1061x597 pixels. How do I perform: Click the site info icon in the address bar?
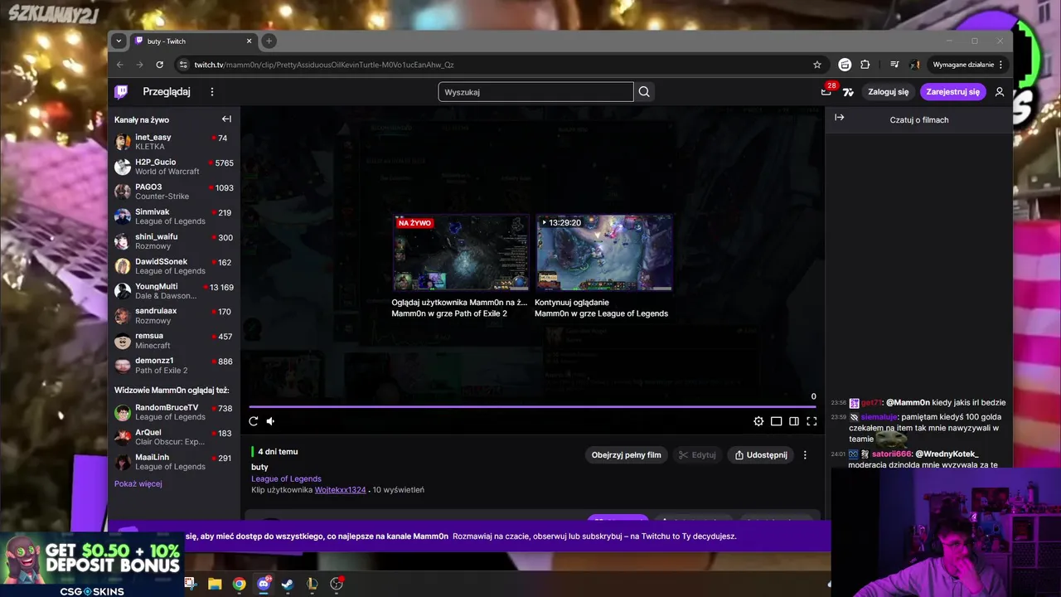pyautogui.click(x=183, y=65)
